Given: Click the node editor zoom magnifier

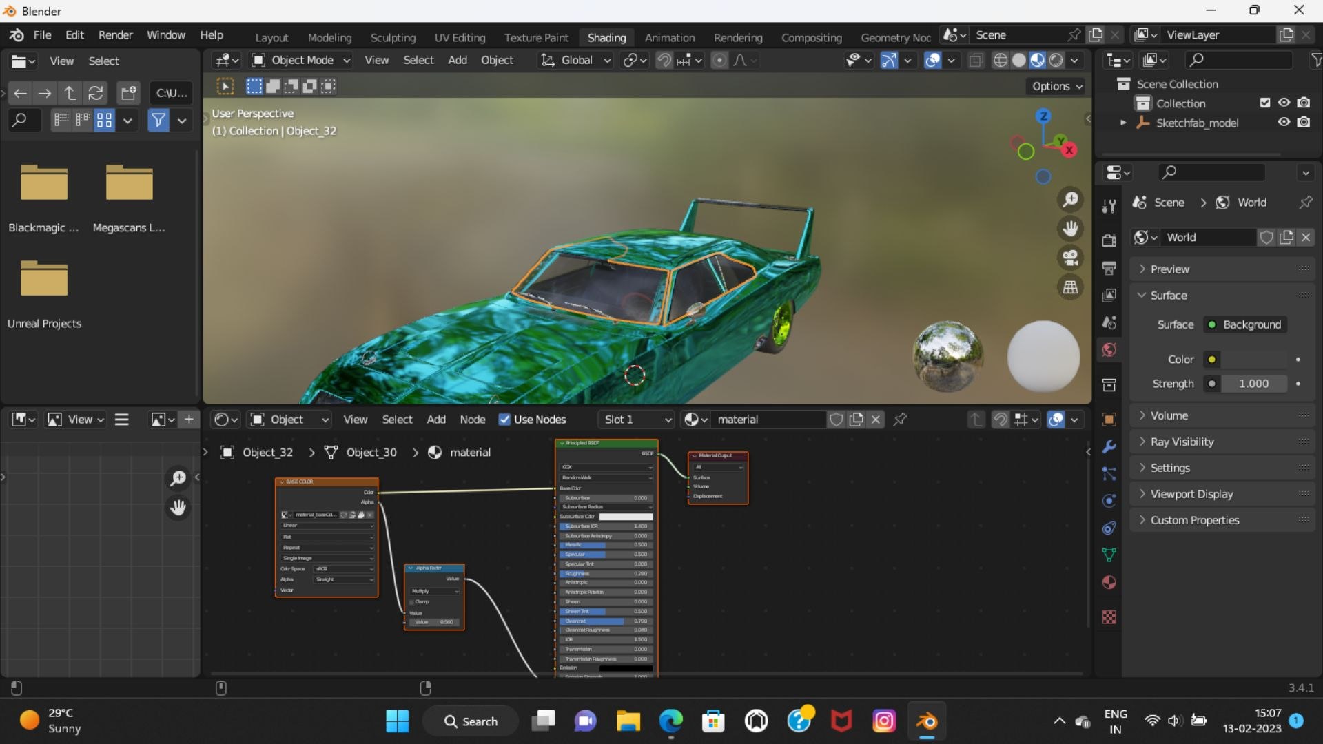Looking at the screenshot, I should pyautogui.click(x=178, y=478).
